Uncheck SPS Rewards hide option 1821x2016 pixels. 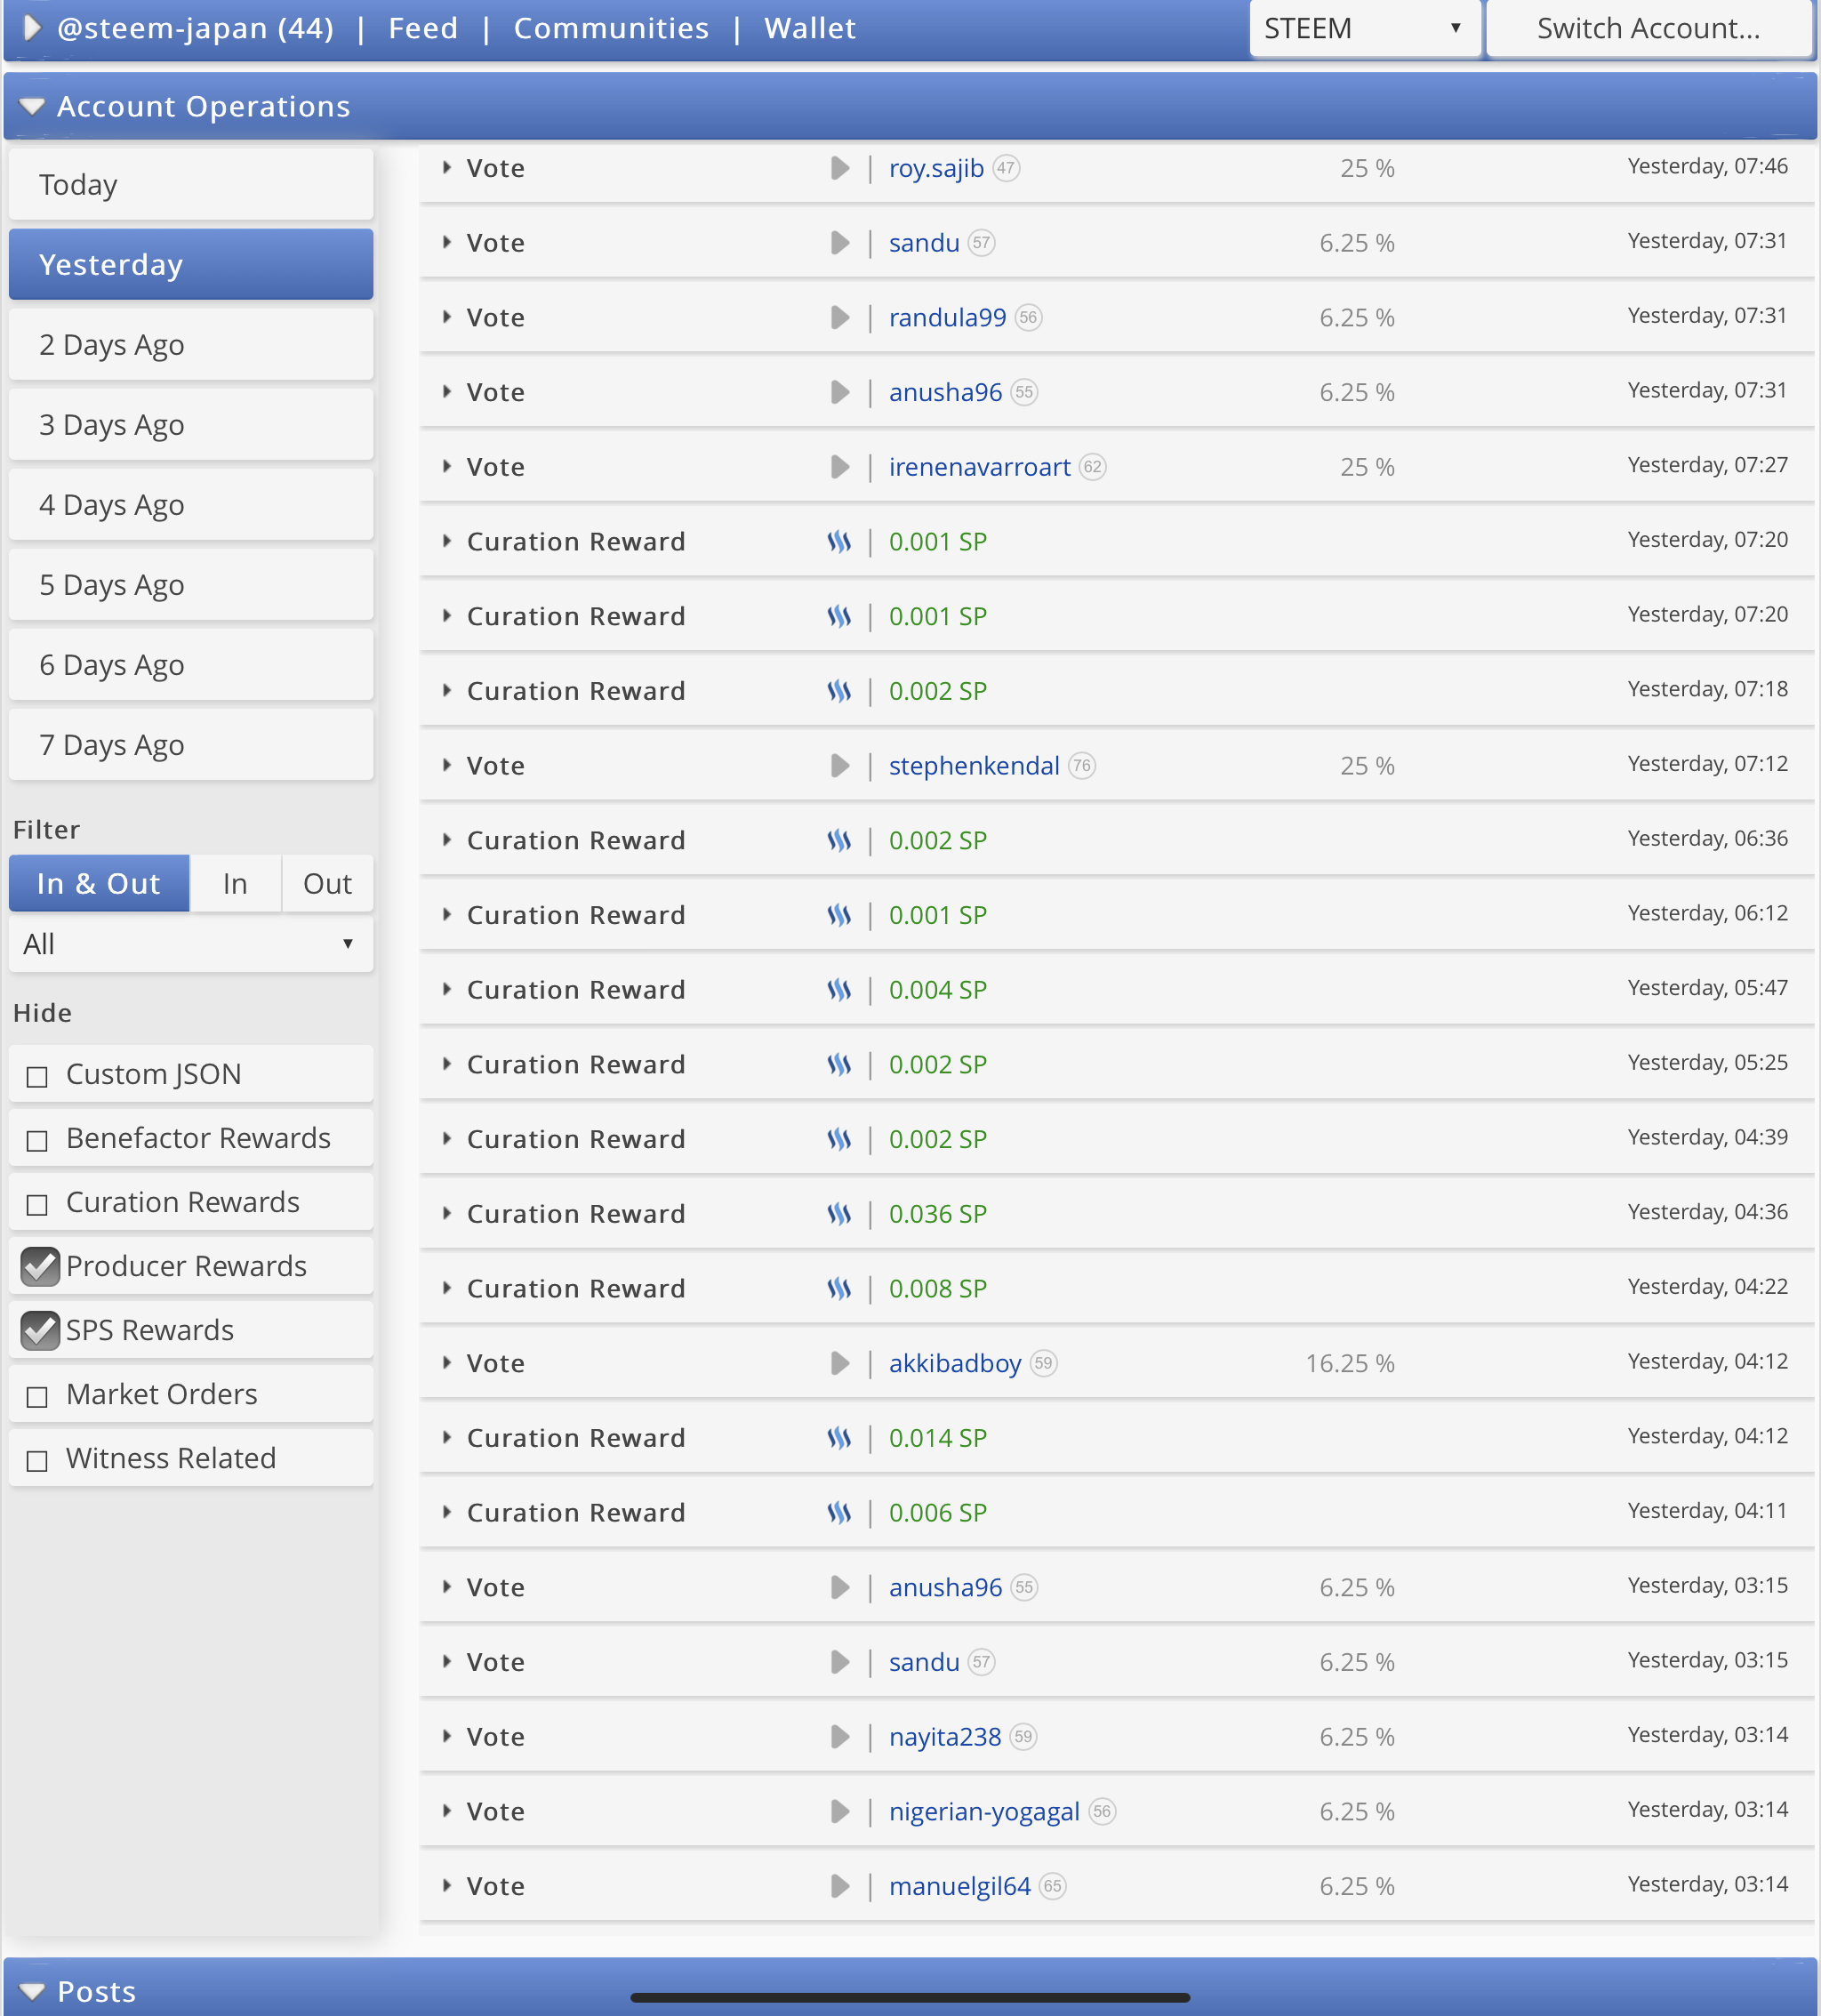(40, 1331)
